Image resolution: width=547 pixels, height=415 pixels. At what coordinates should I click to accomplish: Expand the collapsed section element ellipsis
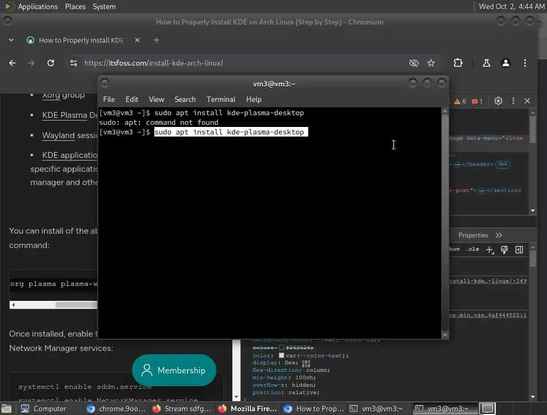click(x=482, y=190)
